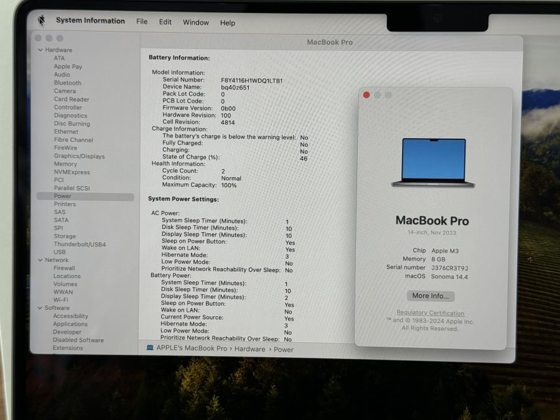
Task: Collapse the Hardware section in sidebar
Action: (x=40, y=50)
